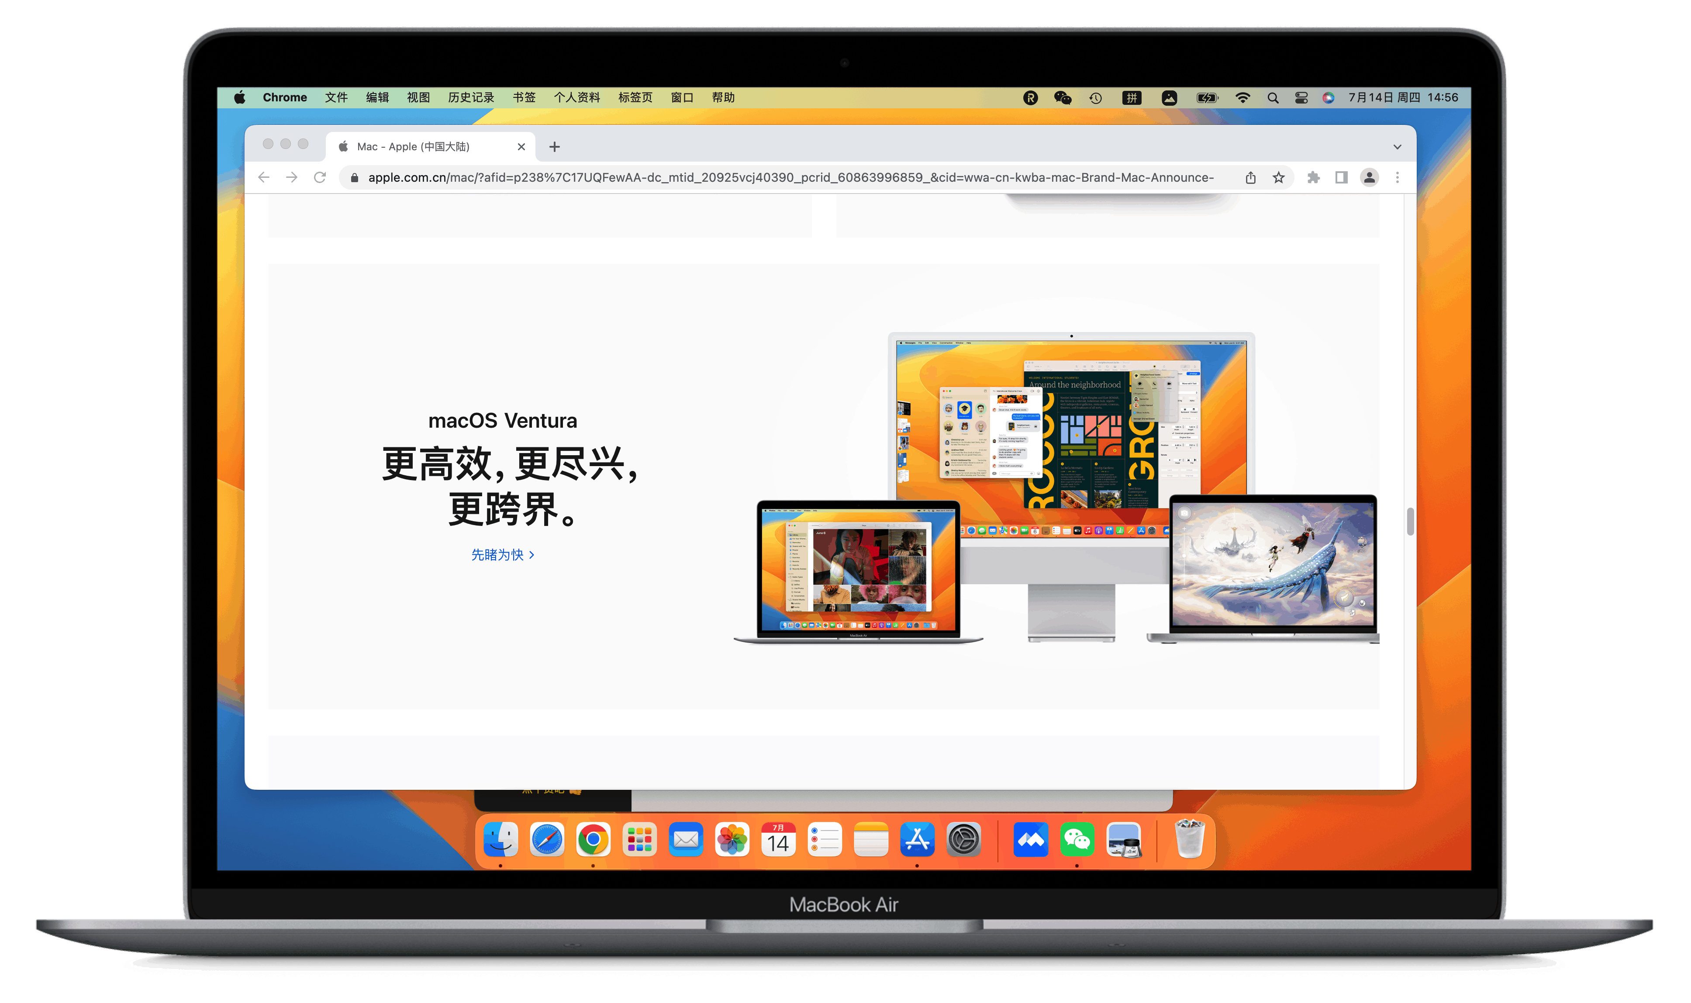View site security lock info
The image size is (1691, 1003).
tap(355, 178)
